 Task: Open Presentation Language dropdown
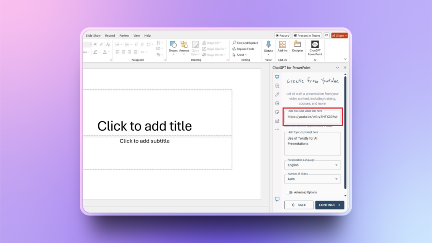[313, 165]
